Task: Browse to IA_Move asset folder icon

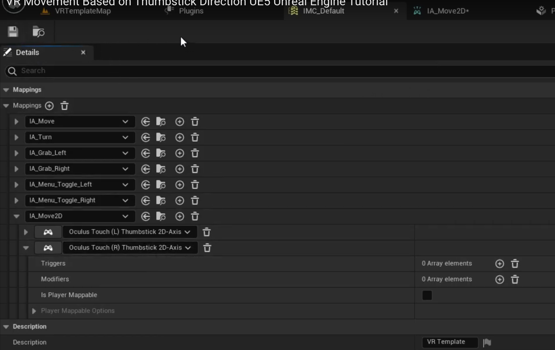Action: [161, 121]
